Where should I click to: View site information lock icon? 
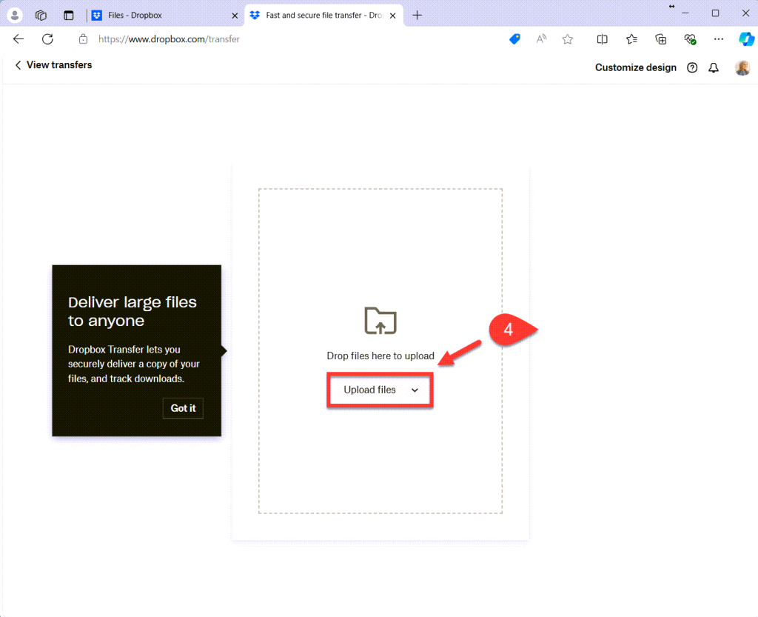coord(83,39)
